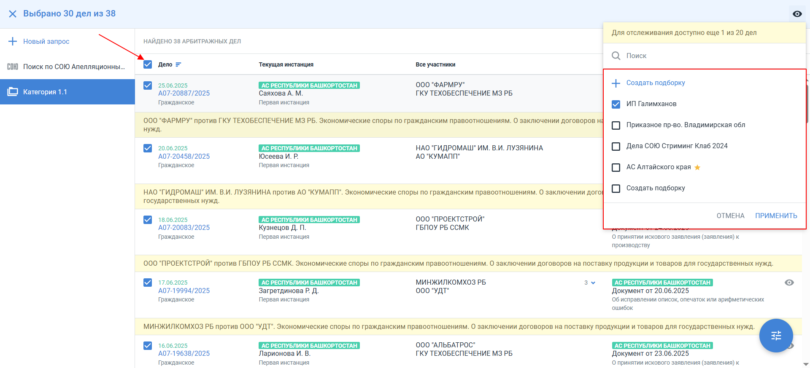810x368 pixels.
Task: Click ООО "ПРОЕКТСТРОЙ" против ГБПОУ РБ ССМК summary
Action: pyautogui.click(x=468, y=264)
